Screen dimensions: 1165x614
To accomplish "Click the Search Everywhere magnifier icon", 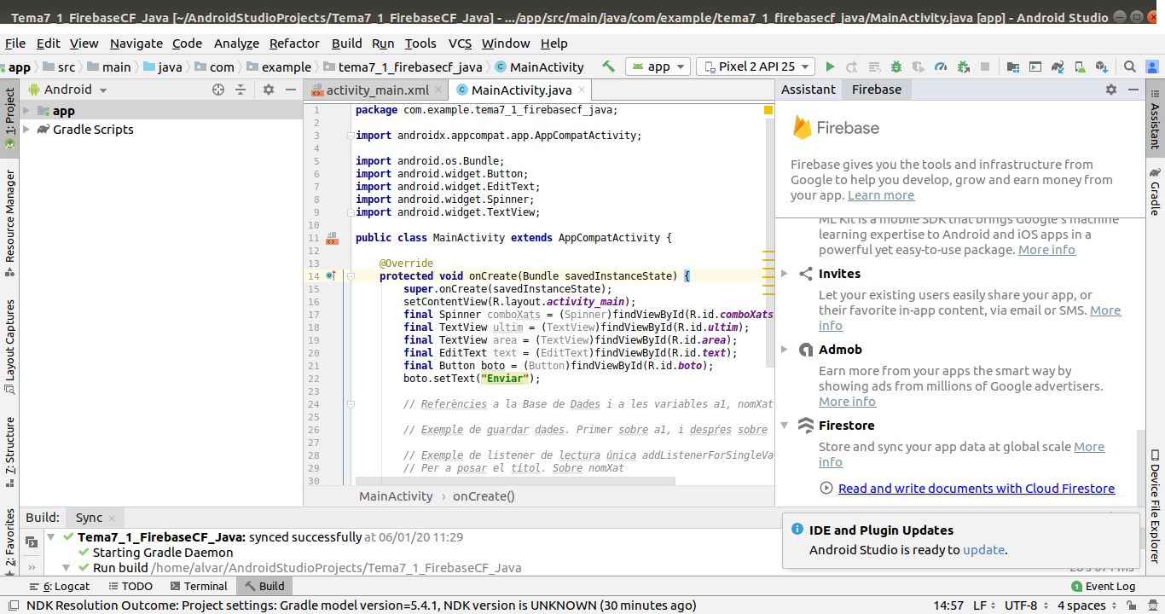I will click(1129, 67).
